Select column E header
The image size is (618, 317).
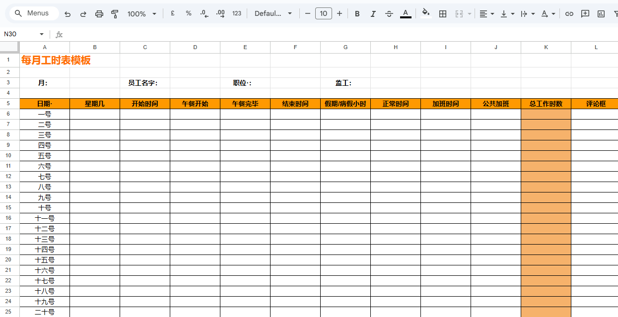[245, 47]
